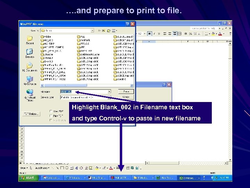Open the Excel font size dropdown

144,33
